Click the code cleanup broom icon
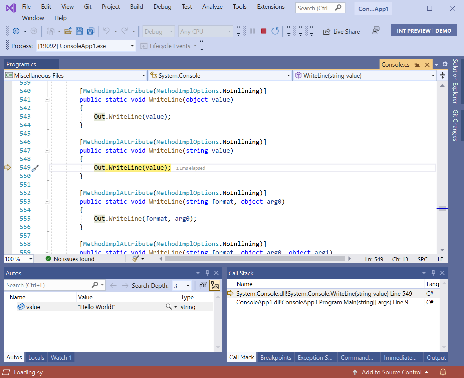The height and width of the screenshot is (378, 464). pyautogui.click(x=136, y=259)
